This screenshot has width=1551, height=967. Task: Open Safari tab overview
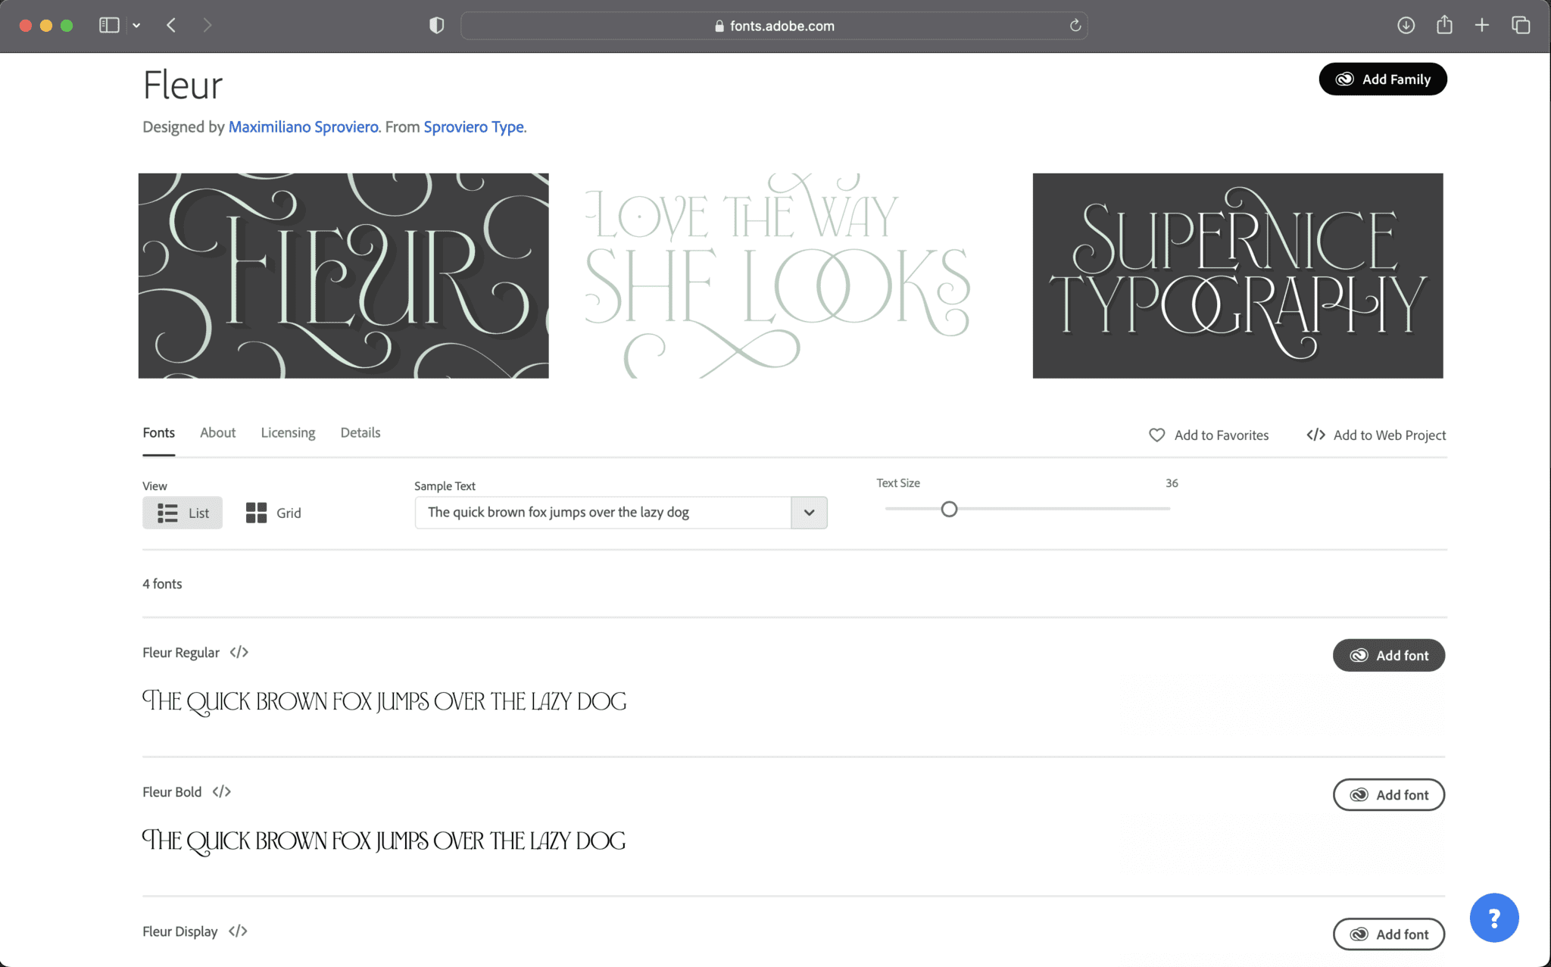(x=1519, y=25)
